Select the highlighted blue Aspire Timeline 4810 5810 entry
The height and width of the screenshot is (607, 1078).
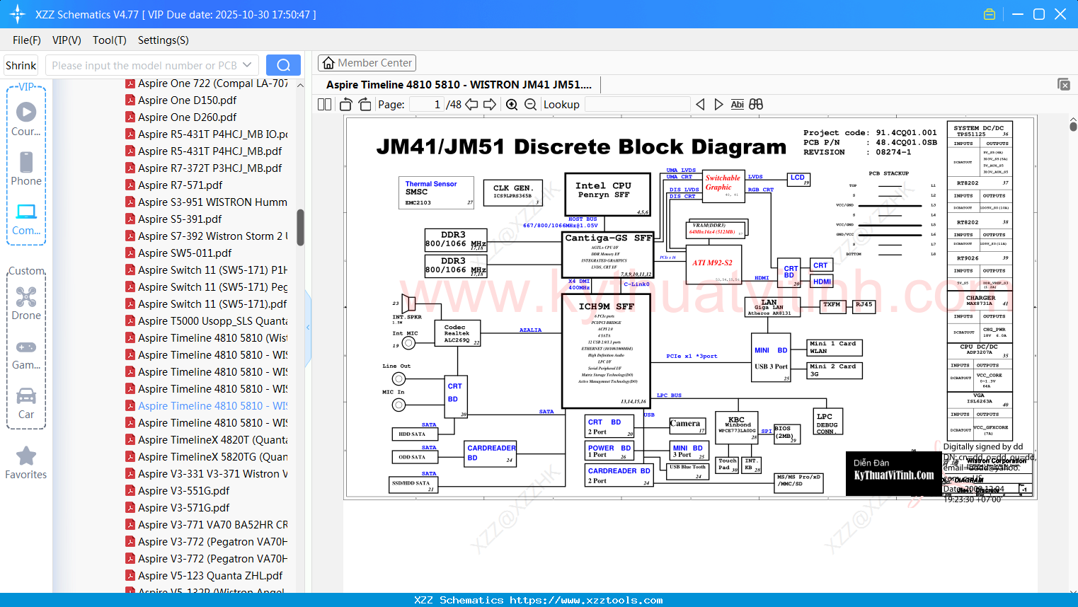[213, 406]
